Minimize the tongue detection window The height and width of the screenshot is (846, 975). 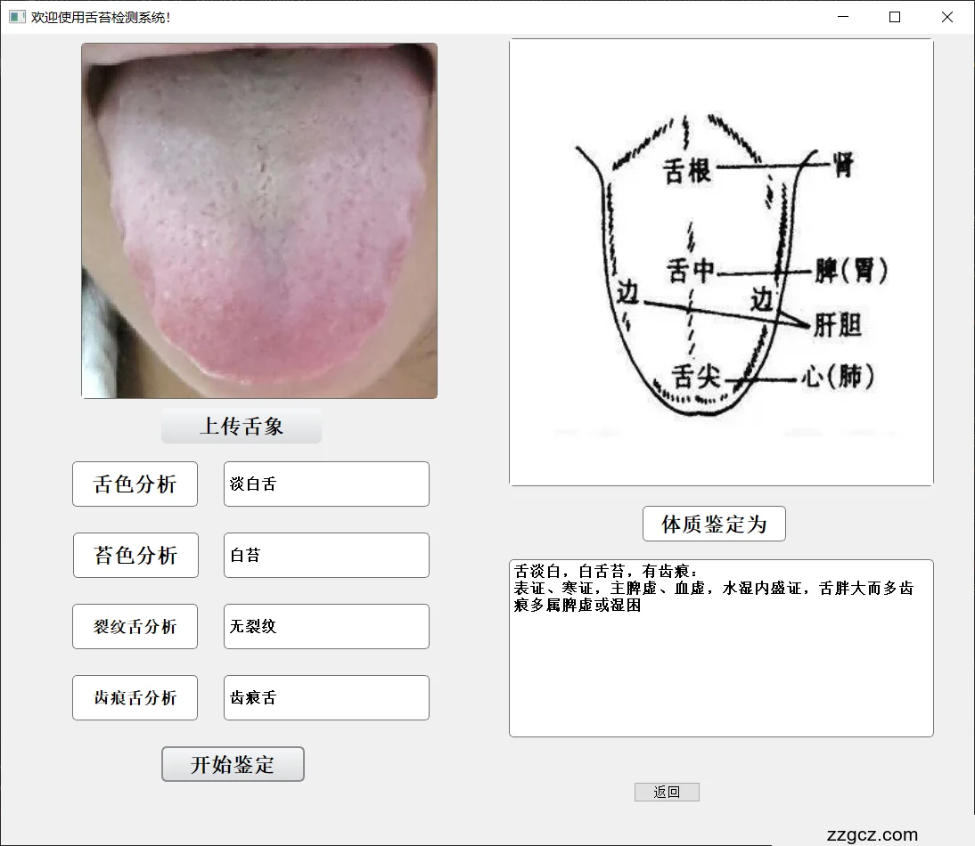(x=842, y=17)
